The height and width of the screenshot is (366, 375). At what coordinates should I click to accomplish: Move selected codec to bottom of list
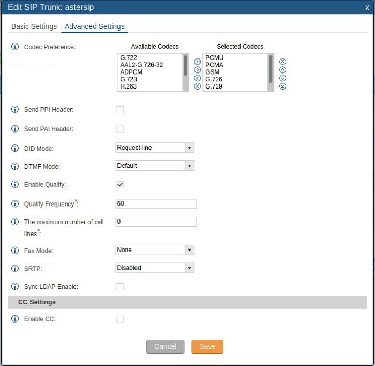[x=283, y=86]
